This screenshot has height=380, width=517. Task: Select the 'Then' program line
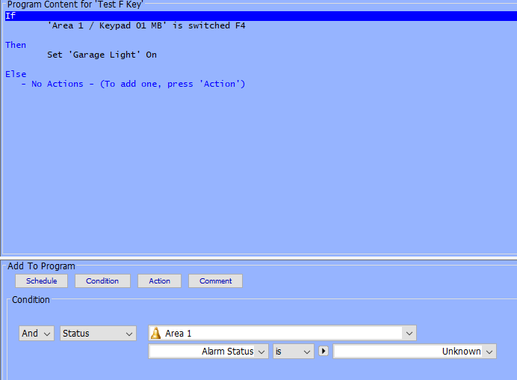pos(16,45)
